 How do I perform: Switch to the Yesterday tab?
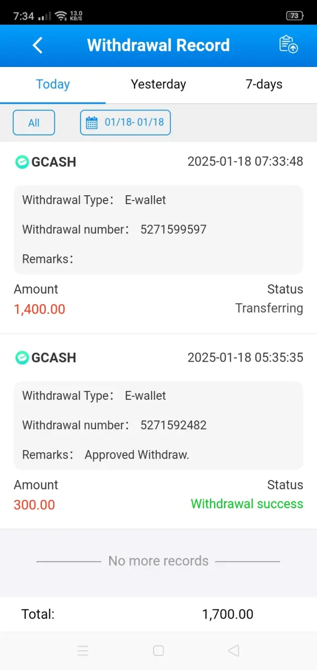tap(158, 84)
